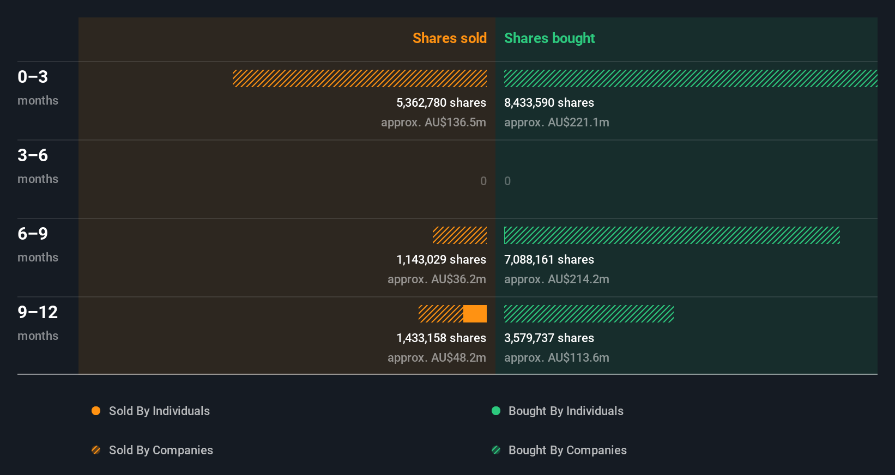Click the green Bought By Individuals legend dot

[x=496, y=411]
